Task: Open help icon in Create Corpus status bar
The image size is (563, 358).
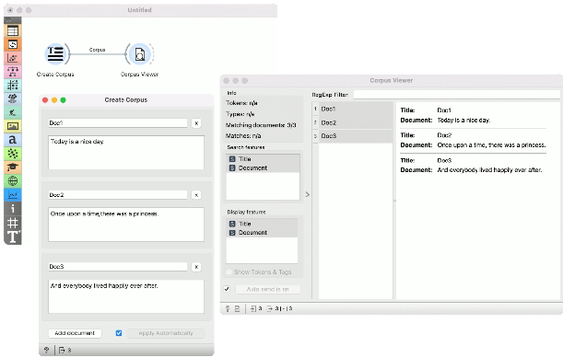Action: 46,350
